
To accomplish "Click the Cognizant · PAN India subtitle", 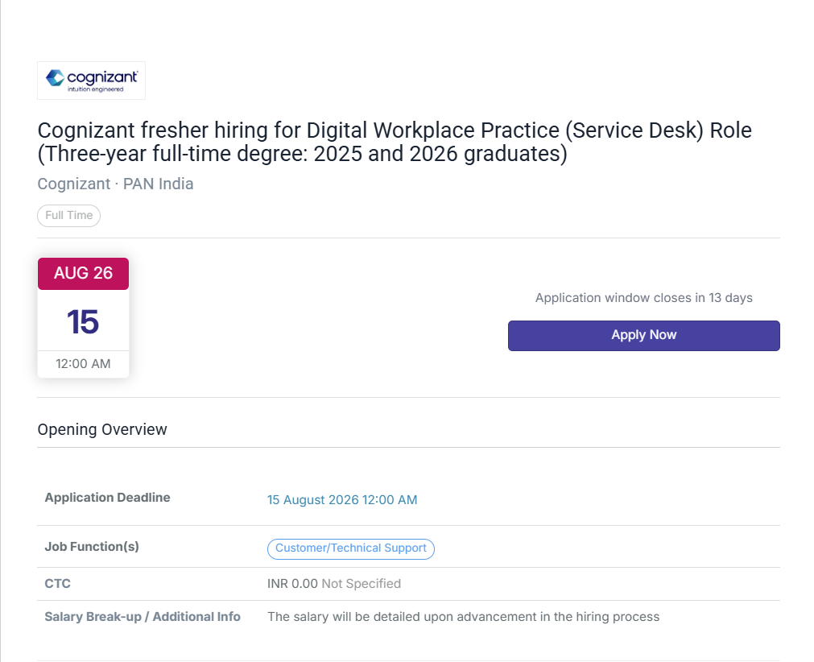I will tap(115, 184).
